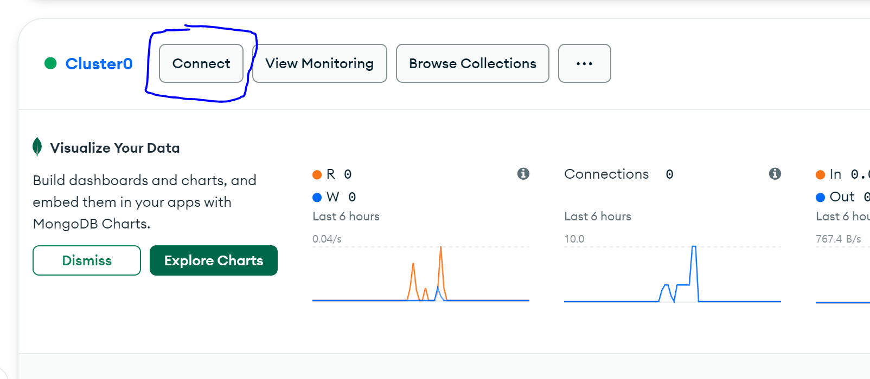This screenshot has width=870, height=379.
Task: Click Browse Collections button
Action: click(x=472, y=63)
